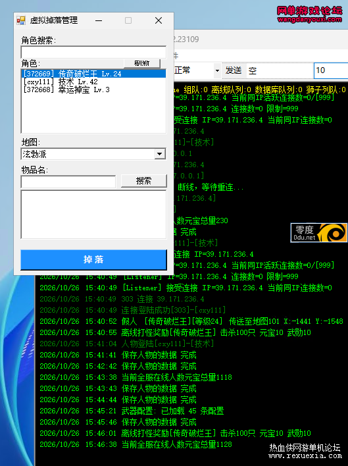The image size is (348, 466).
Task: Maximize the 虚拟掉落管理 window
Action: pyautogui.click(x=128, y=20)
